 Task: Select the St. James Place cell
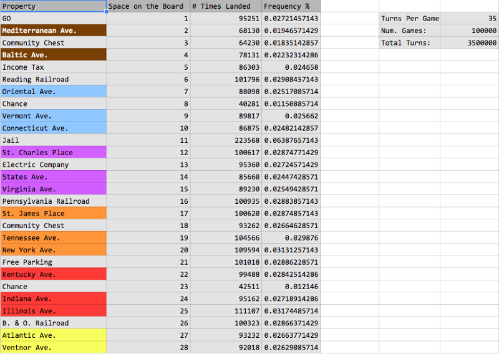coord(54,213)
